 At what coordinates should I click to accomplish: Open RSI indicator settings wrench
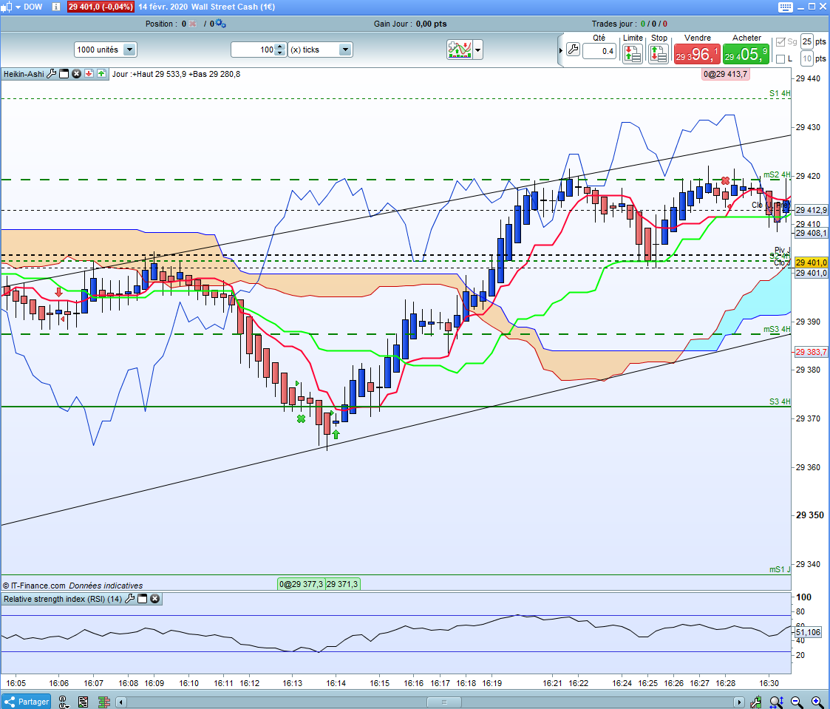point(129,599)
